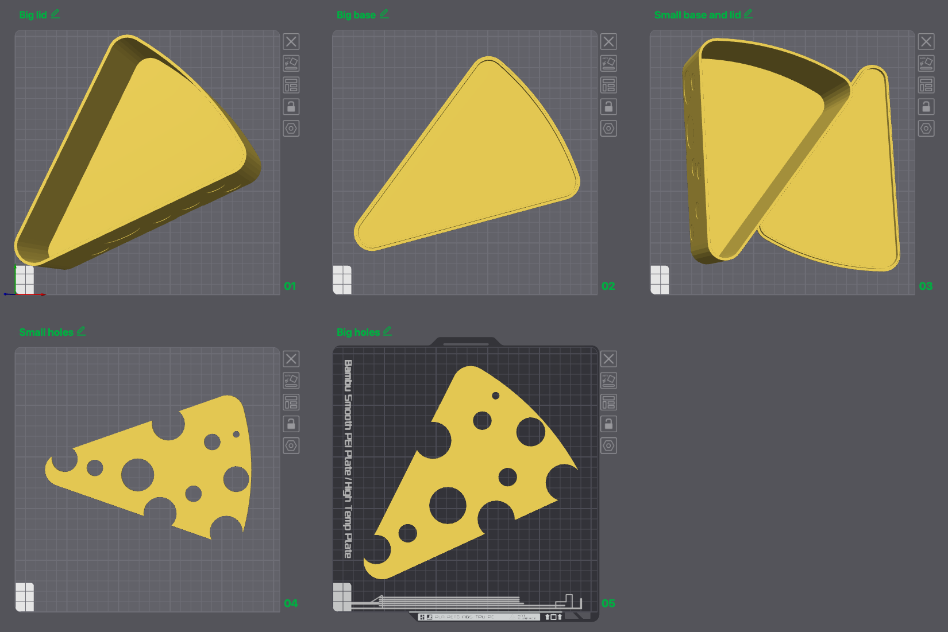The height and width of the screenshot is (632, 948).
Task: Click the pencil next to Small base and lid
Action: pyautogui.click(x=748, y=14)
